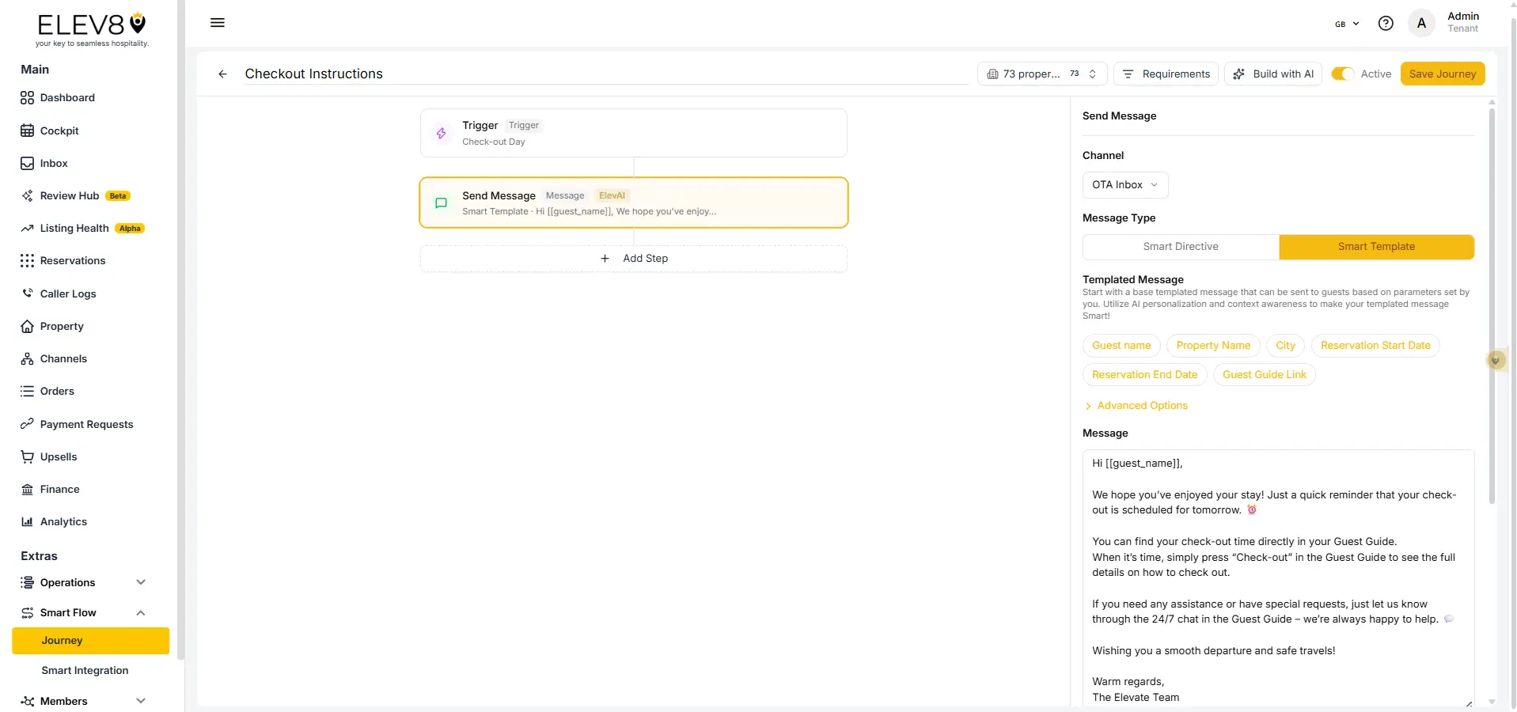
Task: Expand the Operations menu chevron
Action: [141, 582]
